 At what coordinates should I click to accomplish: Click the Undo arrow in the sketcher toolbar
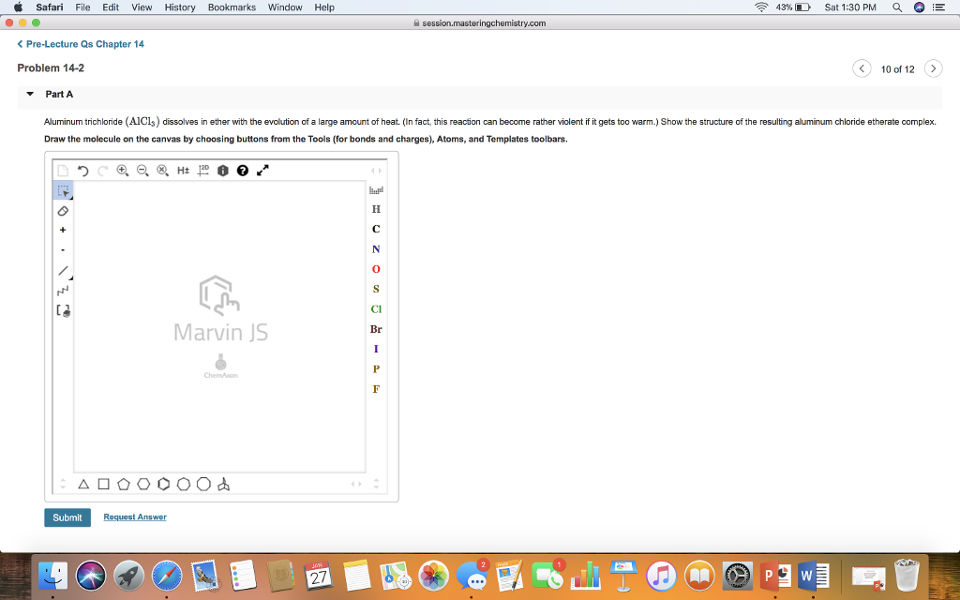pyautogui.click(x=82, y=170)
